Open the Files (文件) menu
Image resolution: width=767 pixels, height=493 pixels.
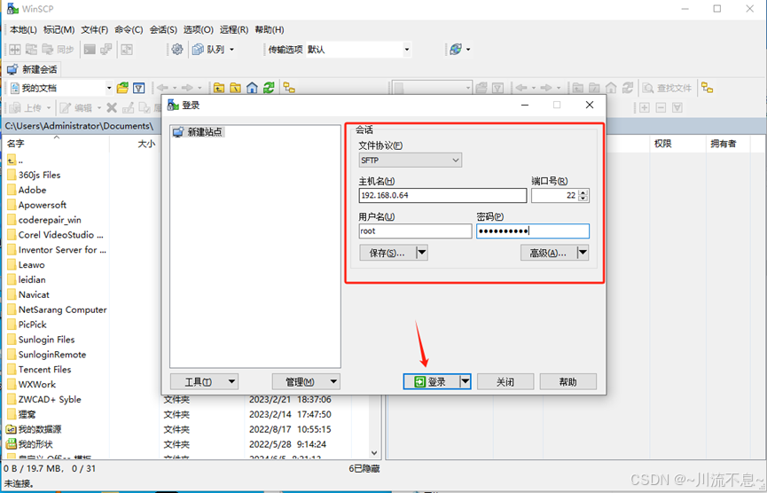tap(94, 30)
